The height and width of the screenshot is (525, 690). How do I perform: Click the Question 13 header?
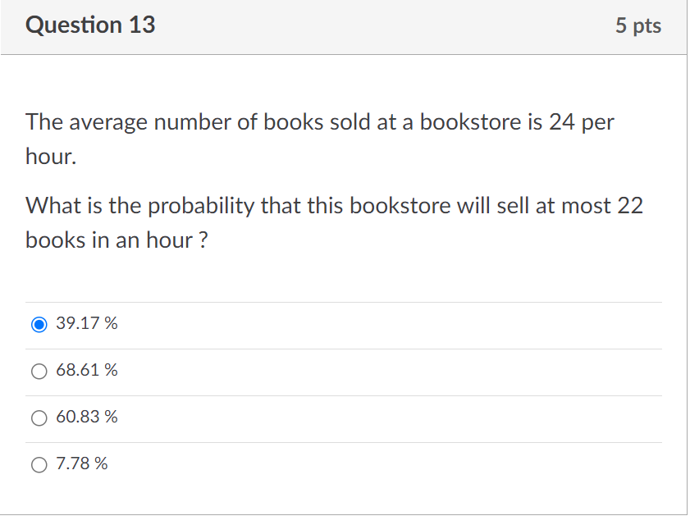[x=90, y=25]
